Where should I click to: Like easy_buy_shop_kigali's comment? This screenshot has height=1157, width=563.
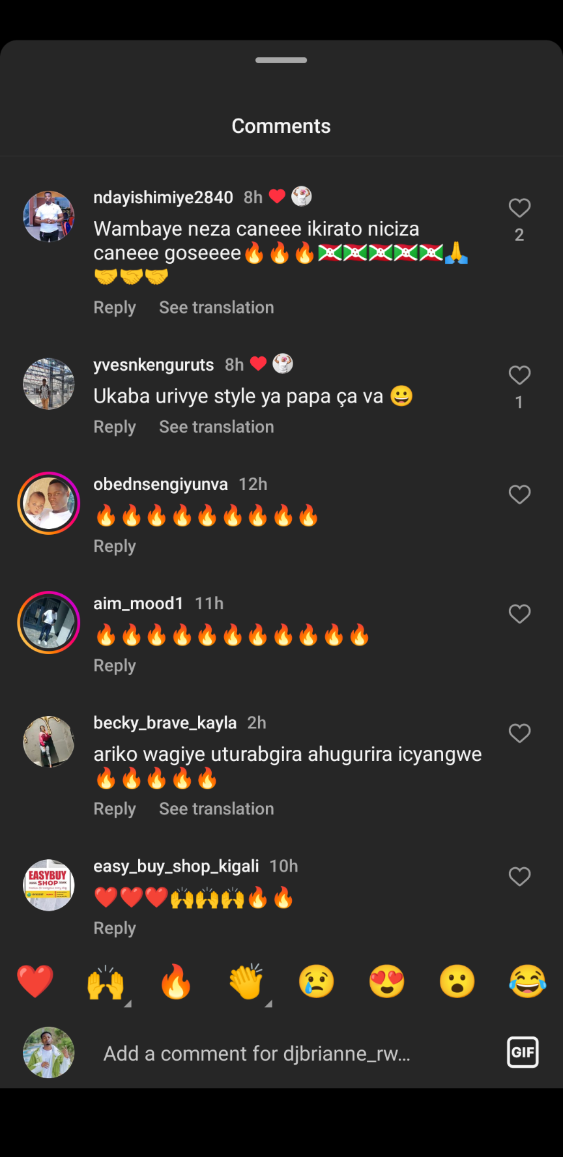coord(519,877)
